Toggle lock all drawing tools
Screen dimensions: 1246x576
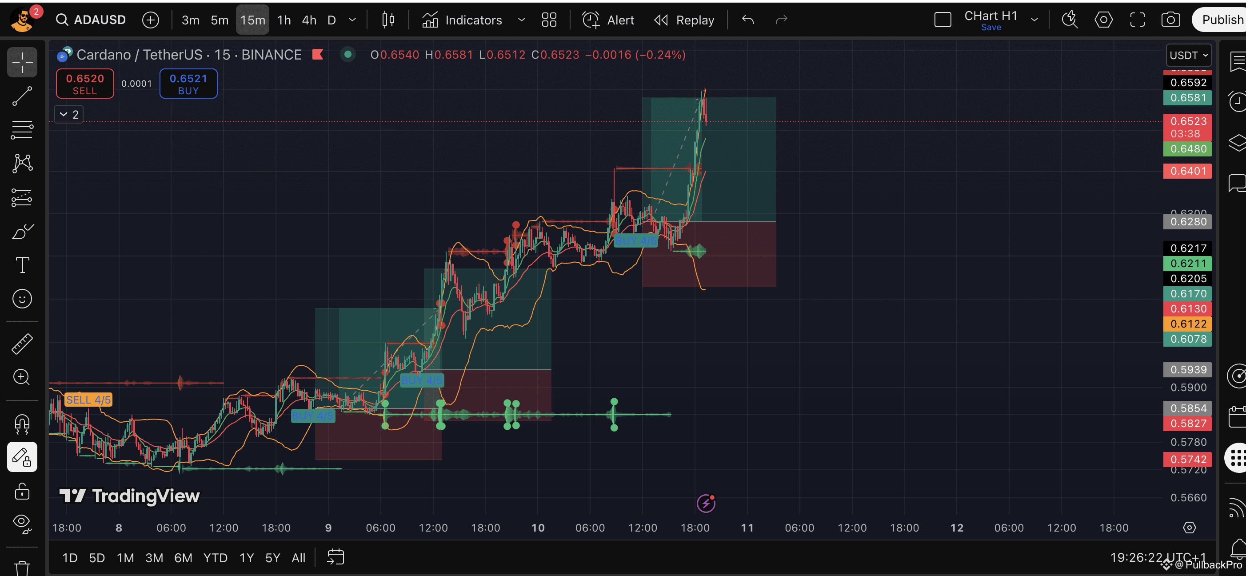[x=22, y=492]
